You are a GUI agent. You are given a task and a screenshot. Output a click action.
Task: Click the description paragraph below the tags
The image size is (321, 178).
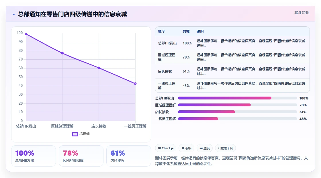point(232,161)
